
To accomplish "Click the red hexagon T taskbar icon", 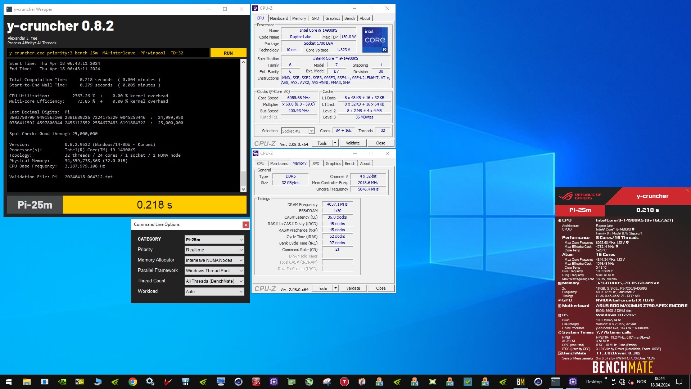I will coord(344,382).
